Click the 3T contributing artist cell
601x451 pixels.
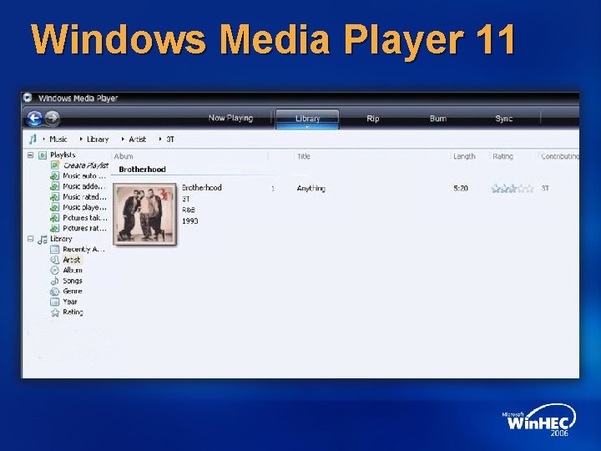[545, 188]
